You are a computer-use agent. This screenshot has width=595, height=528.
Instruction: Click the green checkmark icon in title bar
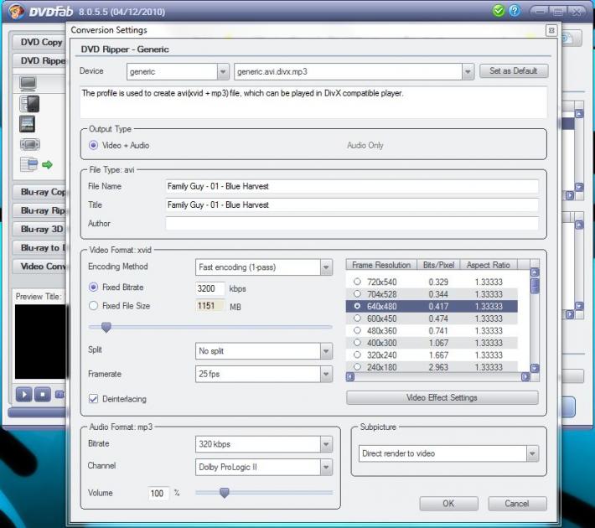499,11
